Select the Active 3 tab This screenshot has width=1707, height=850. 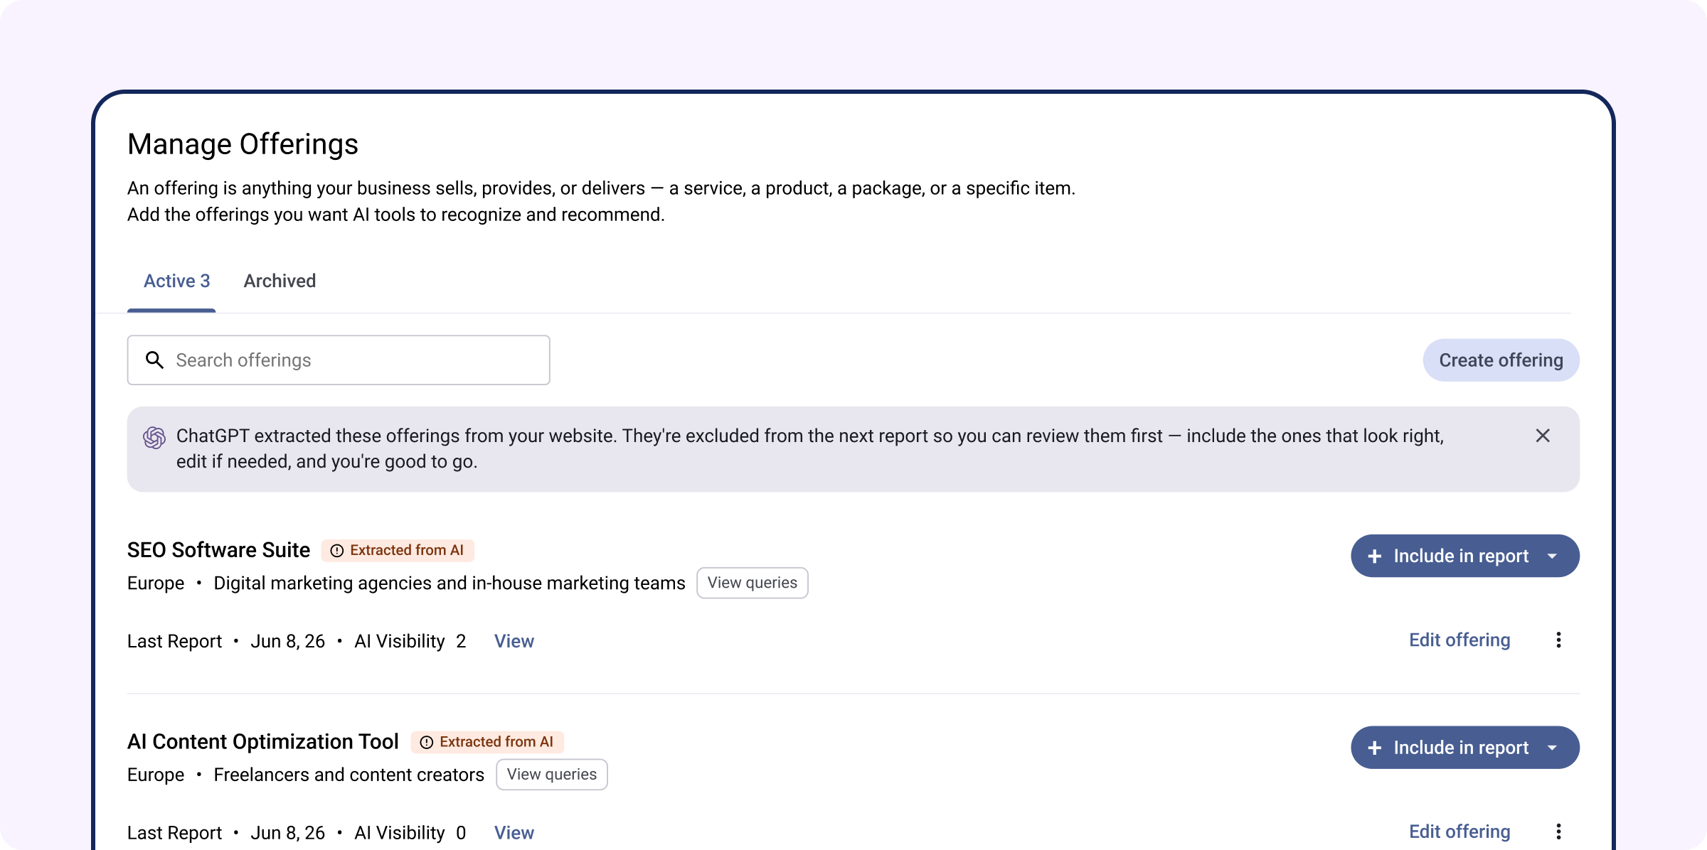pos(176,281)
